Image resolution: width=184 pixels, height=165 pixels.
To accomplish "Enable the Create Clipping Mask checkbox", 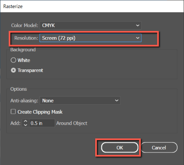I will pyautogui.click(x=13, y=112).
